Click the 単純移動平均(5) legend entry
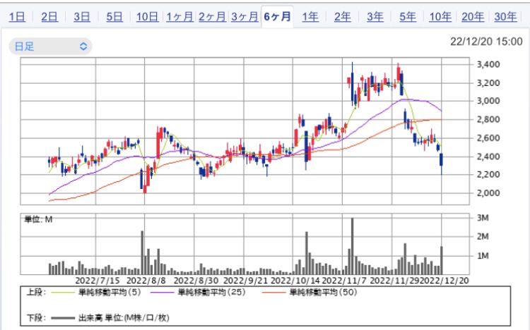This screenshot has height=330, width=530. [96, 292]
